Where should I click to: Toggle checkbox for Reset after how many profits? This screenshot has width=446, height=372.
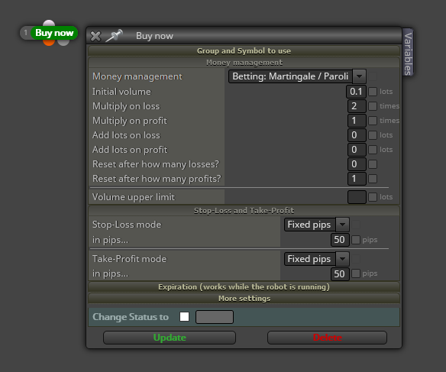click(373, 179)
